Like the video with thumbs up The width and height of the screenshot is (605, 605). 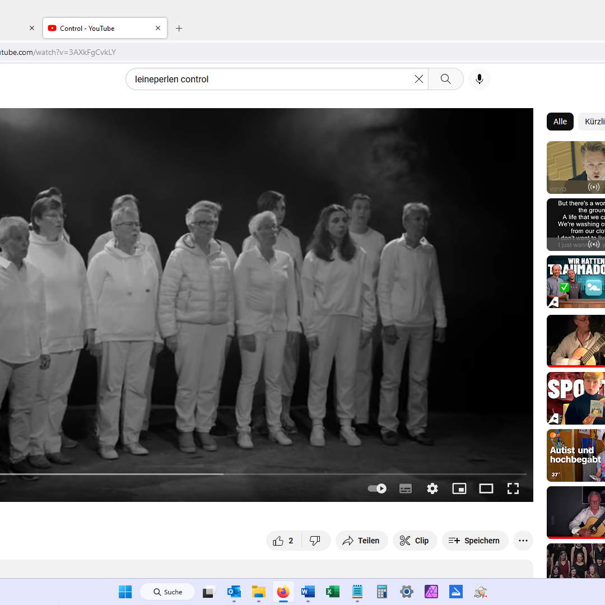point(283,541)
